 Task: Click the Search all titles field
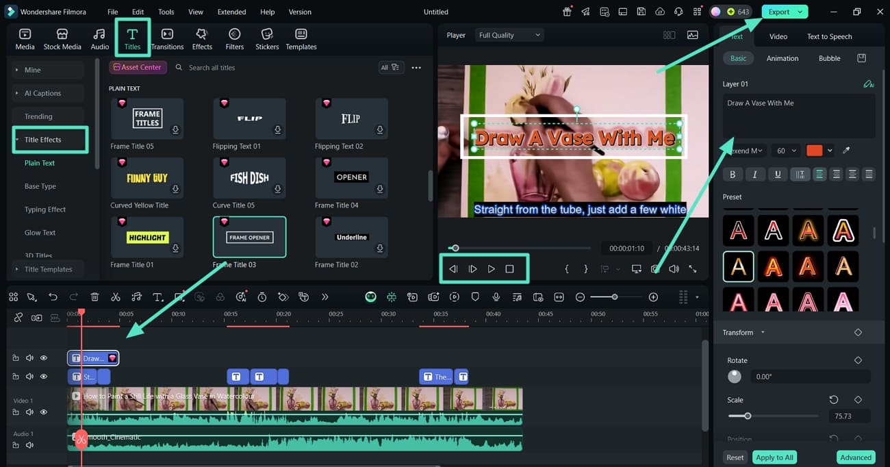[274, 68]
